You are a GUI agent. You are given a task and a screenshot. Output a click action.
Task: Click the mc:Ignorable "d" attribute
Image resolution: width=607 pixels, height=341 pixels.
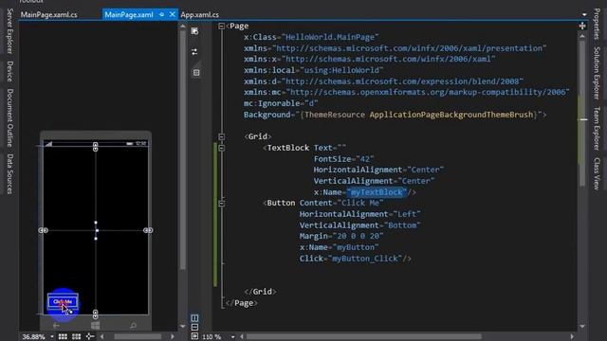pos(281,103)
